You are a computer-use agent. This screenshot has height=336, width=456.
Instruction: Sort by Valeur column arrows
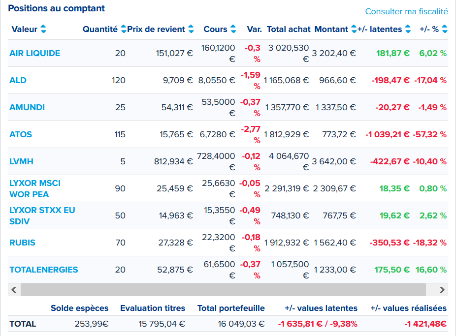coord(43,29)
